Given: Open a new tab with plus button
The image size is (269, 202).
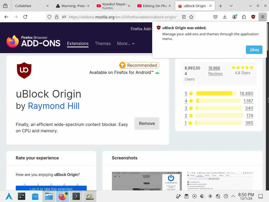Looking at the screenshot, I should click(220, 6).
